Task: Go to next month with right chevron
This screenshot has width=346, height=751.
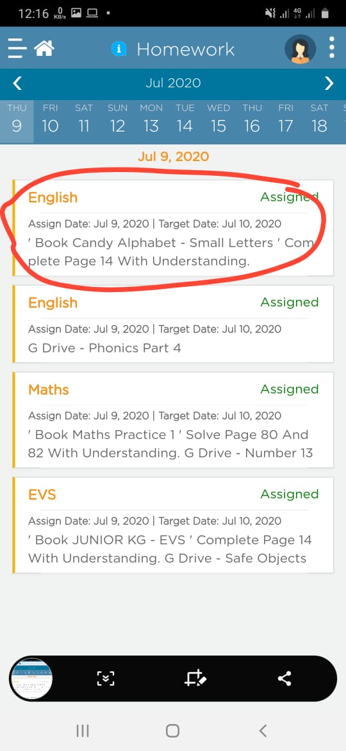Action: pyautogui.click(x=329, y=83)
